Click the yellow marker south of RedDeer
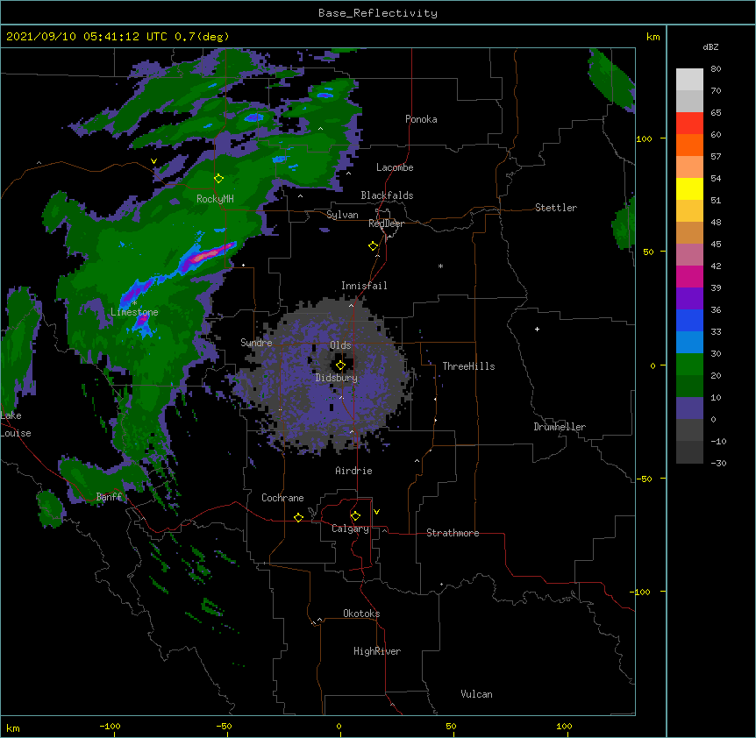This screenshot has width=756, height=738. (374, 246)
